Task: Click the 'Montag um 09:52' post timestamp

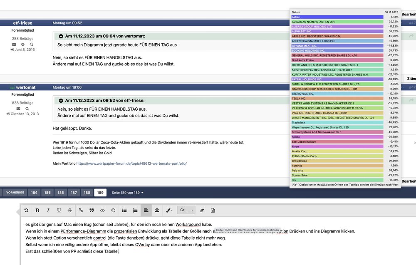Action: [x=67, y=23]
